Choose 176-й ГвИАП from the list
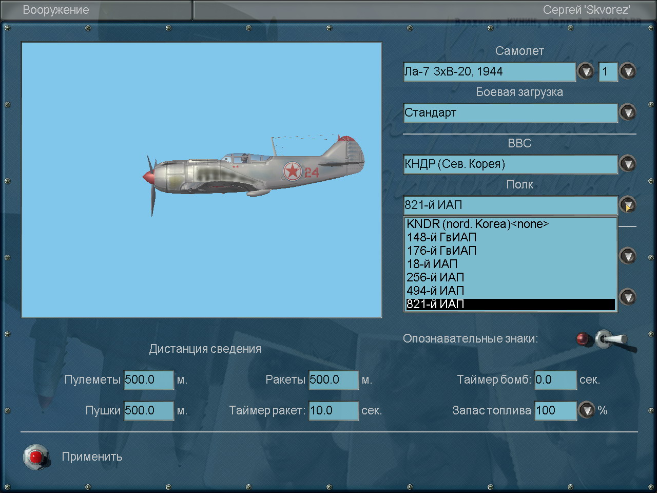This screenshot has height=493, width=657. pyautogui.click(x=511, y=251)
